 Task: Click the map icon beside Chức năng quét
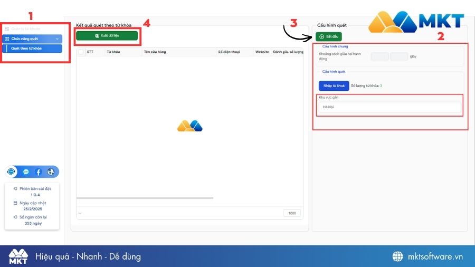[7, 39]
